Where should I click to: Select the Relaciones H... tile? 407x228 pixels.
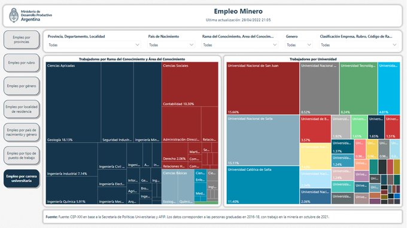point(175,165)
